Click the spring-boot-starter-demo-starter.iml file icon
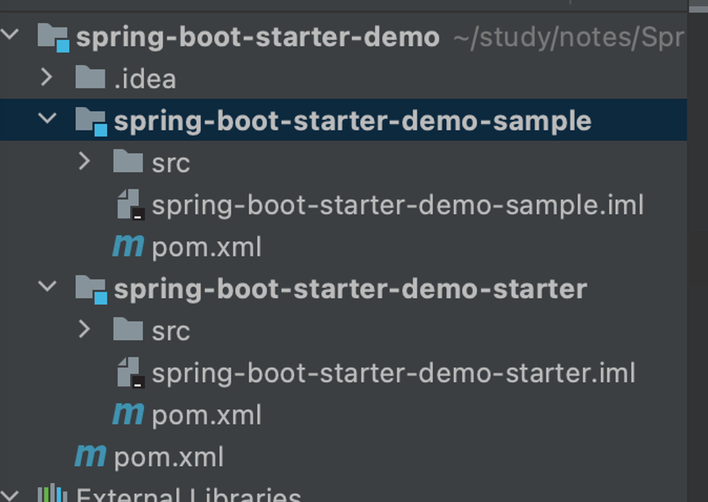 130,373
